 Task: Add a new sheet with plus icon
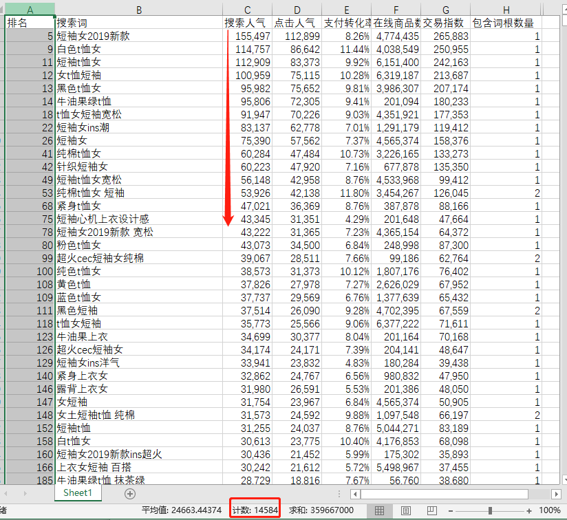130,494
